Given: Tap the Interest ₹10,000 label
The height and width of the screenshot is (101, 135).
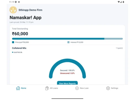Looking at the screenshot, I should [77, 42].
